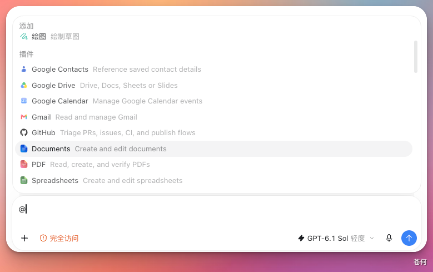
Task: Click the Google Calendar icon
Action: pyautogui.click(x=24, y=101)
